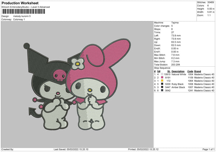Screen dimensions: 216x152
Task: Click the stitch count 5200
Action: 168,84
